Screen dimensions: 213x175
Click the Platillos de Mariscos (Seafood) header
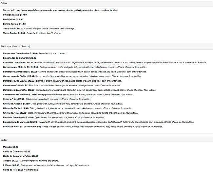(x=15, y=46)
